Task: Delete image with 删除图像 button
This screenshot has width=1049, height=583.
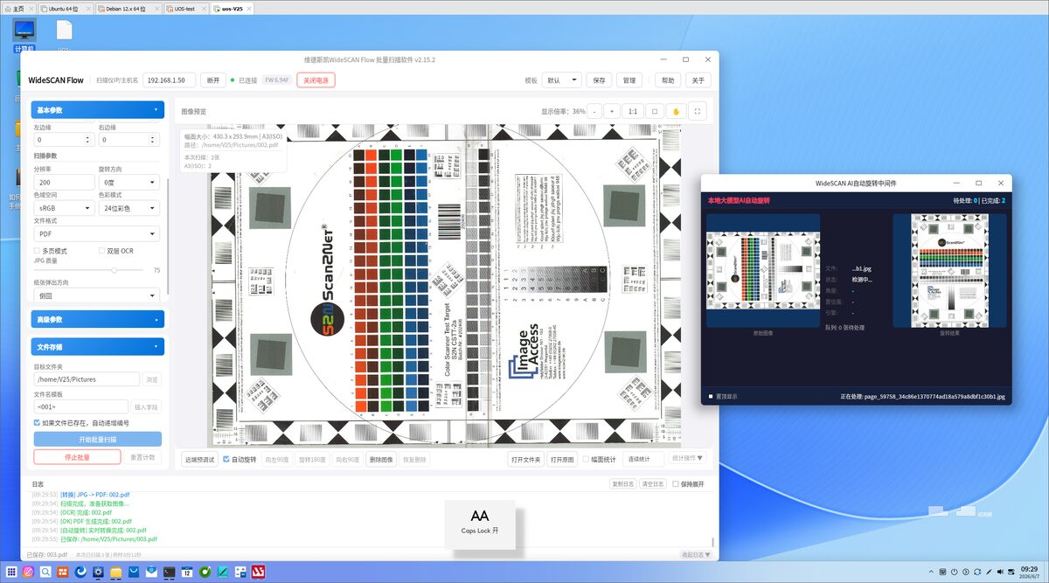Action: tap(381, 459)
